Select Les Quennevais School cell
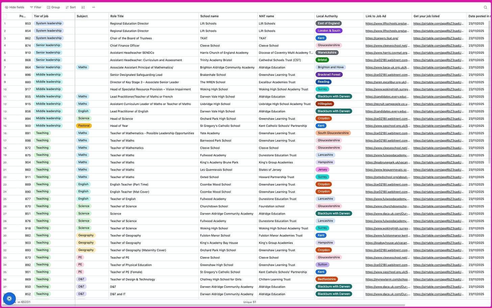 [228, 170]
